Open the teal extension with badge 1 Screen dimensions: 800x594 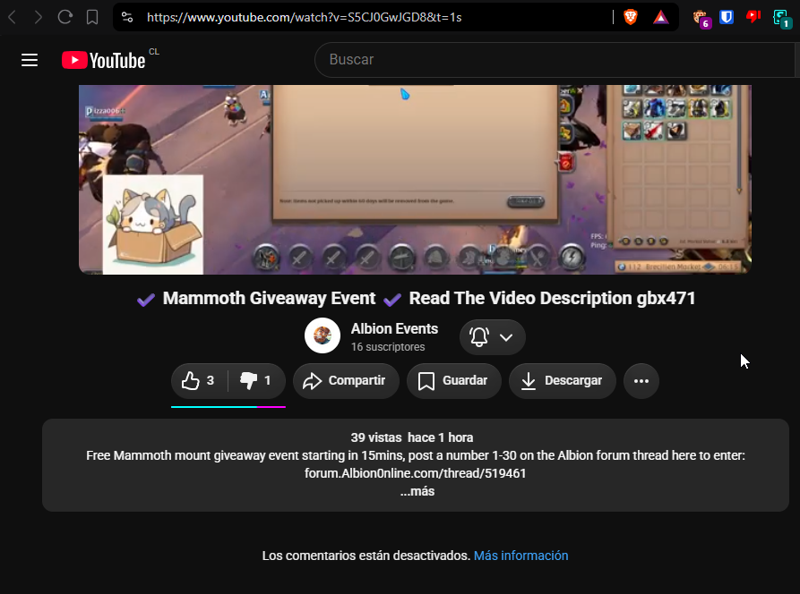pyautogui.click(x=782, y=20)
